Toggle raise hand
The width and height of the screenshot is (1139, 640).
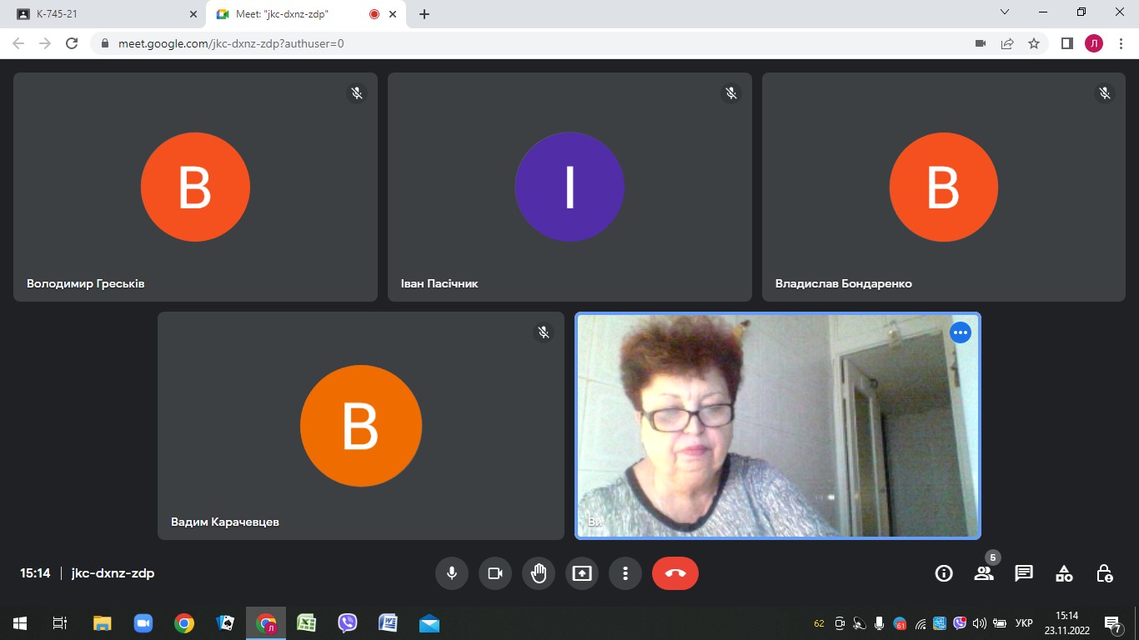click(x=539, y=573)
